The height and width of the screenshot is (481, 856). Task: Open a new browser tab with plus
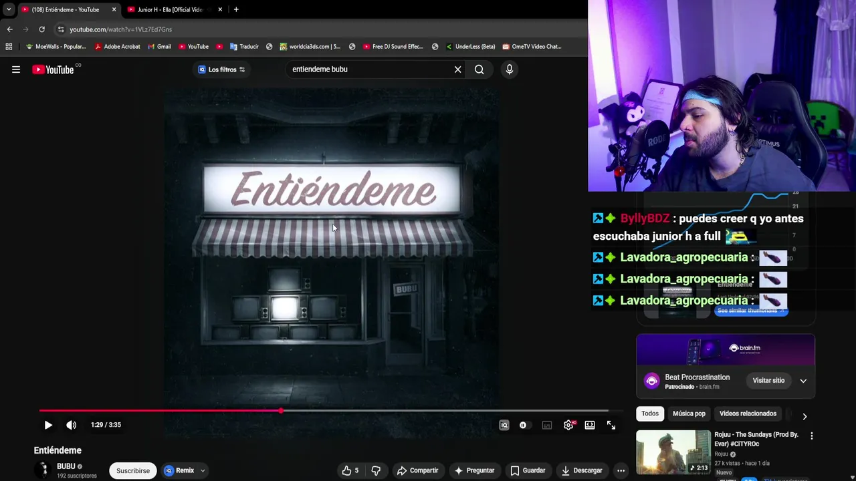236,9
